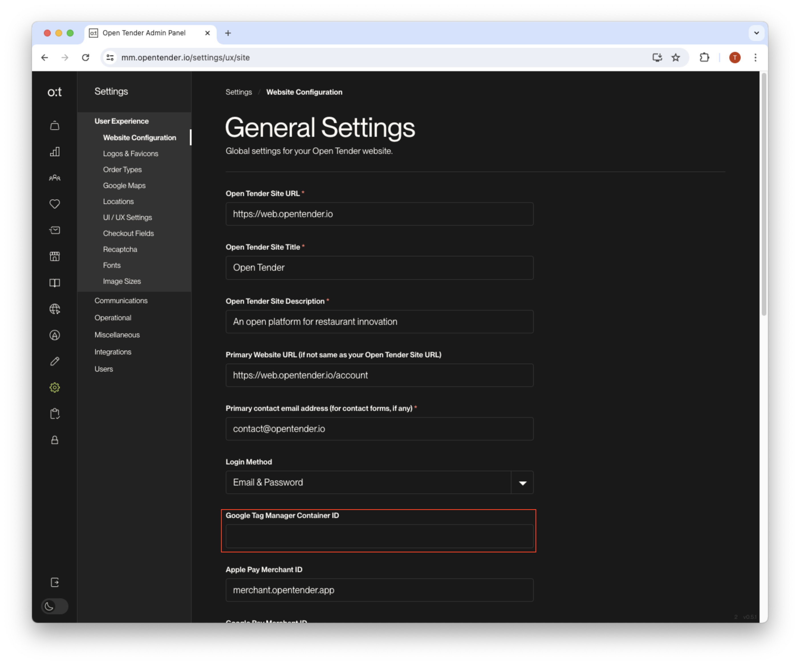Open the envelope messages icon
The width and height of the screenshot is (800, 665).
click(x=54, y=230)
